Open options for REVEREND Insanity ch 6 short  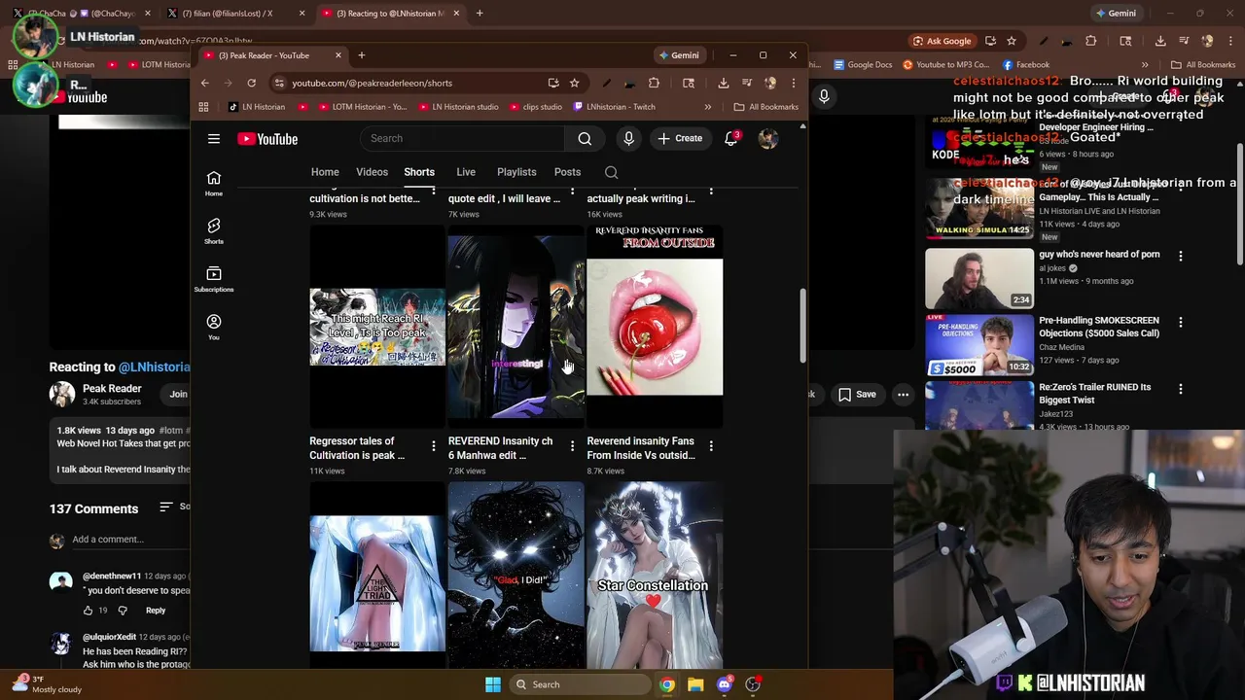click(572, 446)
